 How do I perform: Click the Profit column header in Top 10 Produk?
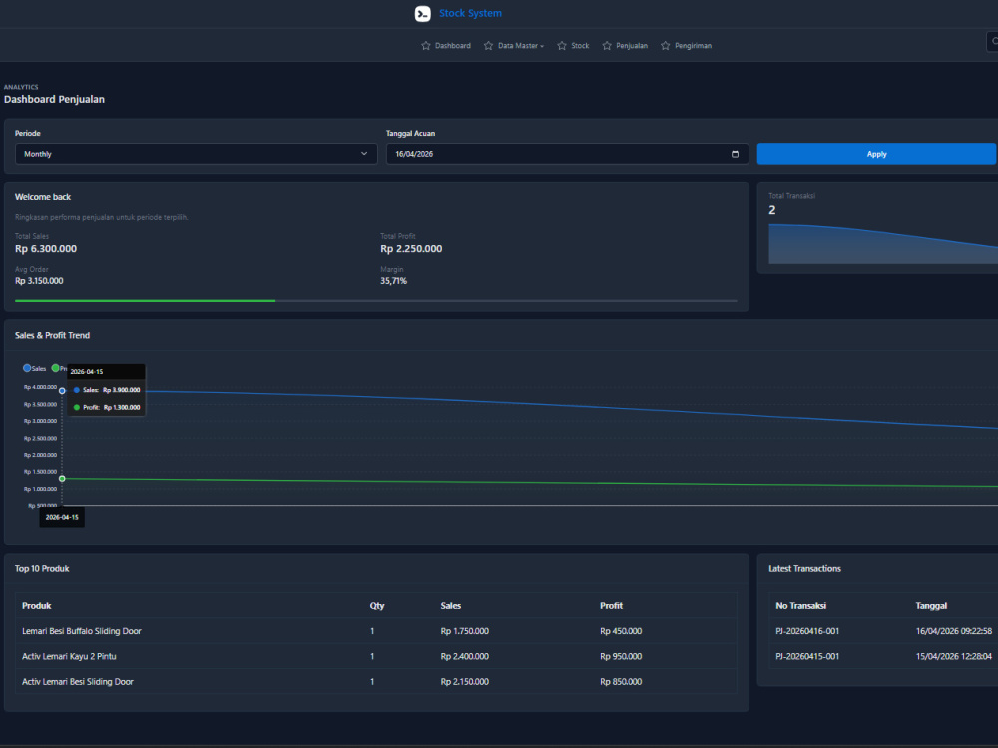point(611,606)
